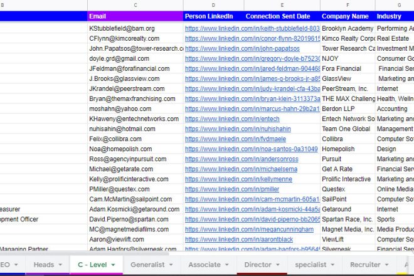
Task: Click the Industry header cell
Action: pyautogui.click(x=395, y=16)
